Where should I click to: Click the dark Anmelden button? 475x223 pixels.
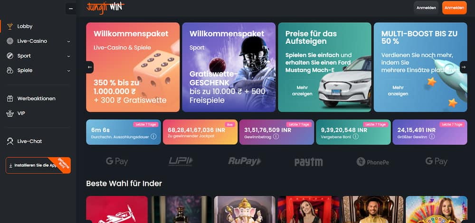426,8
